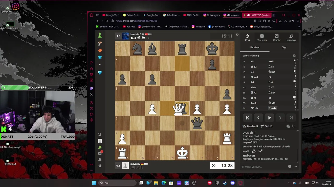334x187 pixels.
Task: Expand more sidebar items chevron below Learn
Action: point(100,64)
